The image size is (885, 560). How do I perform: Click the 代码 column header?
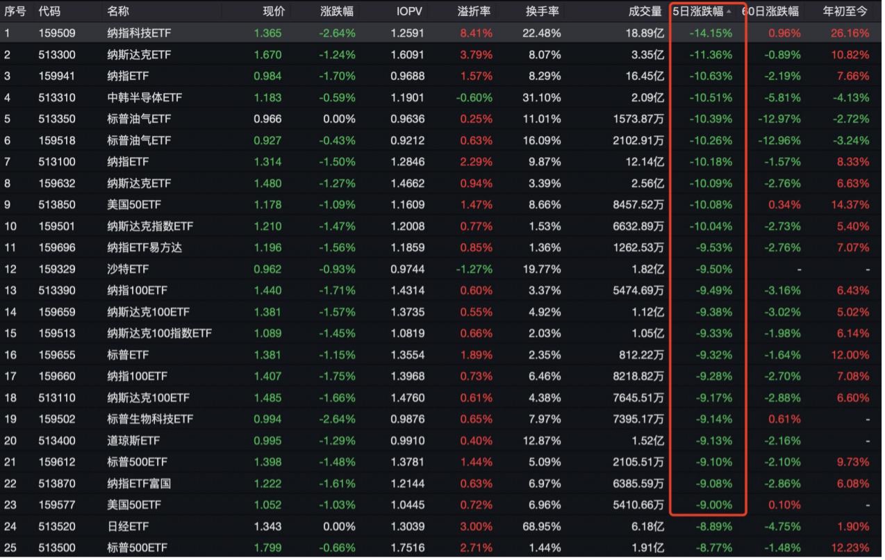click(49, 12)
